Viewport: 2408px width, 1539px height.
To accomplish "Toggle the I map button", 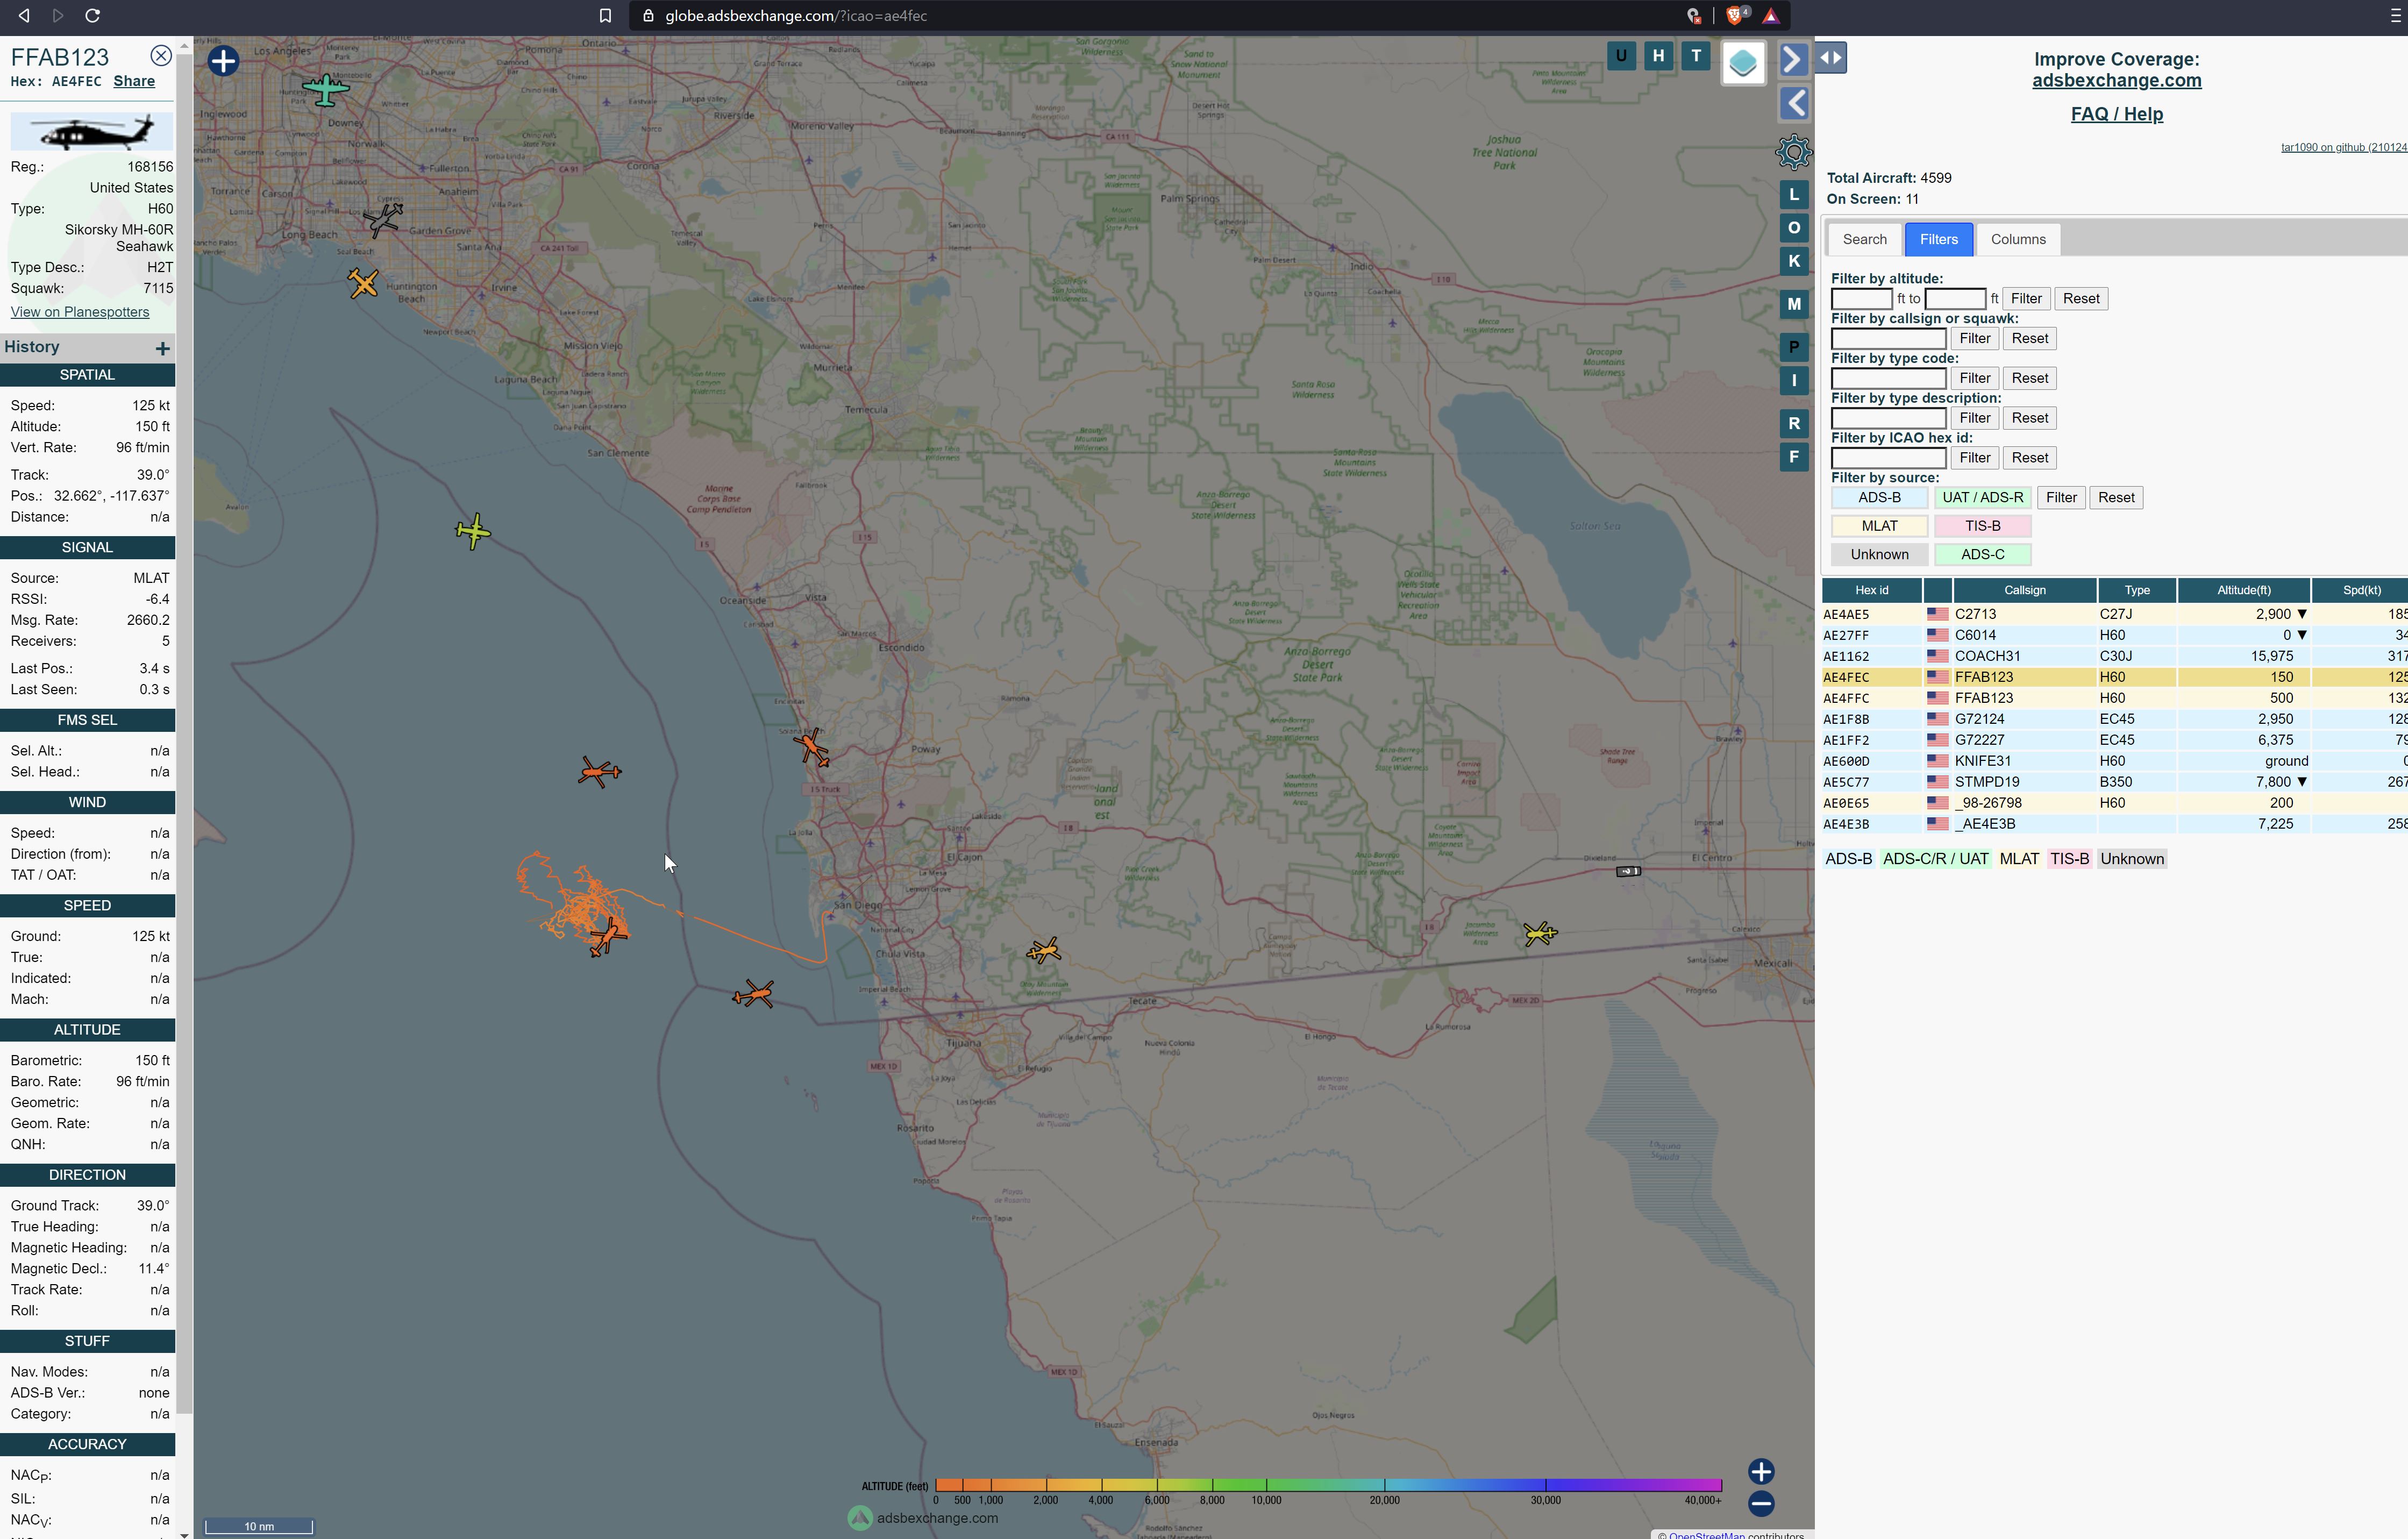I will (1794, 380).
